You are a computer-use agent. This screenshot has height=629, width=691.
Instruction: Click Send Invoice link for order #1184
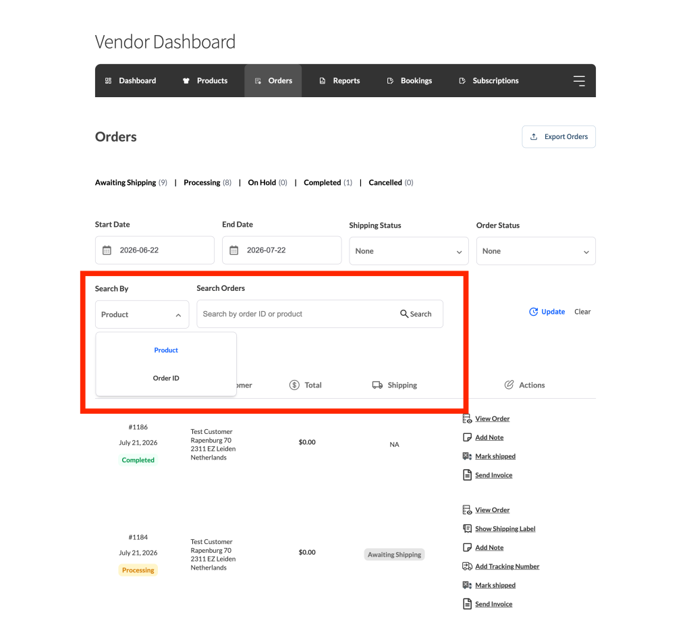click(493, 604)
